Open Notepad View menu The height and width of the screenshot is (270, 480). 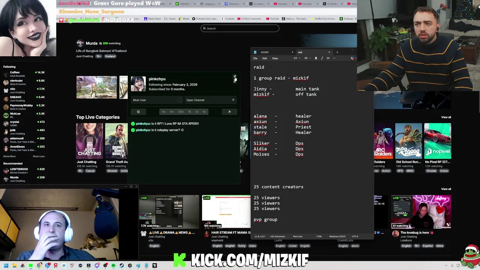tap(275, 58)
